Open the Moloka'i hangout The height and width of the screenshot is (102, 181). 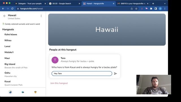[x=9, y=52]
